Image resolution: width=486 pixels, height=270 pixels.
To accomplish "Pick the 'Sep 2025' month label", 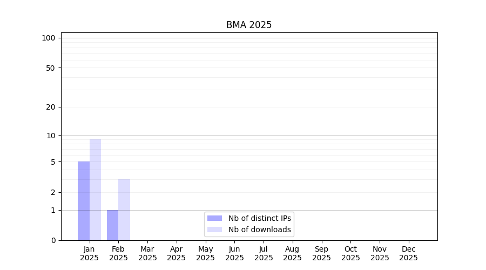I will tap(321, 253).
